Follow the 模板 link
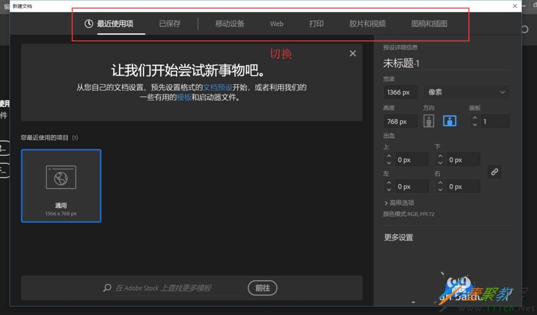Image resolution: width=537 pixels, height=315 pixels. point(184,97)
